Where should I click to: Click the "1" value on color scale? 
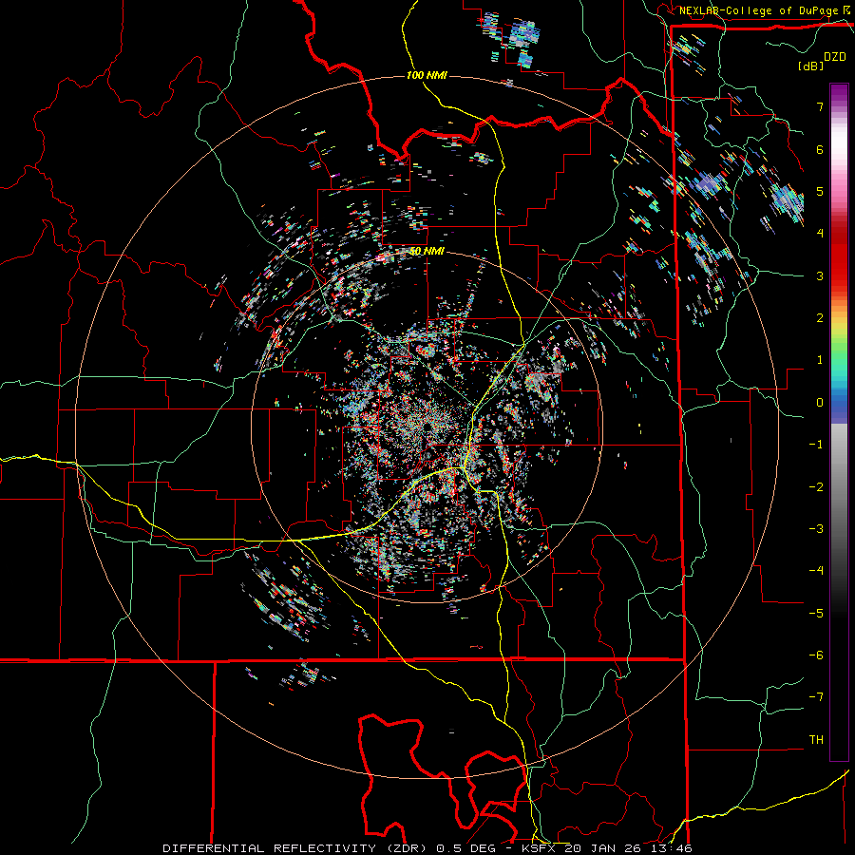point(820,360)
